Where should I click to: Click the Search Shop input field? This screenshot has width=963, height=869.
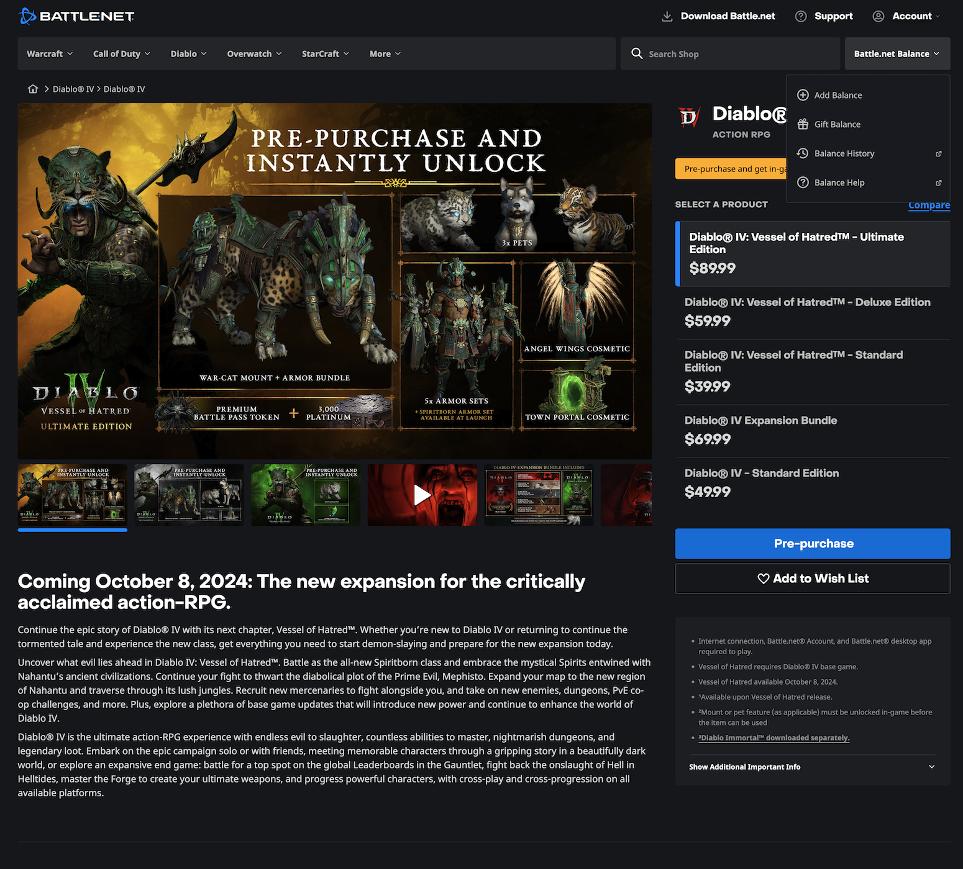click(x=730, y=54)
